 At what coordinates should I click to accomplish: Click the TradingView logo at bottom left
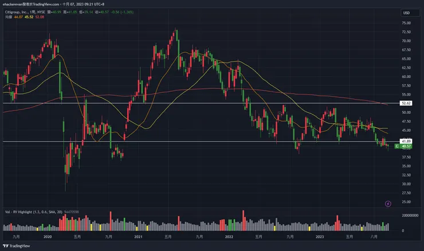(x=16, y=246)
